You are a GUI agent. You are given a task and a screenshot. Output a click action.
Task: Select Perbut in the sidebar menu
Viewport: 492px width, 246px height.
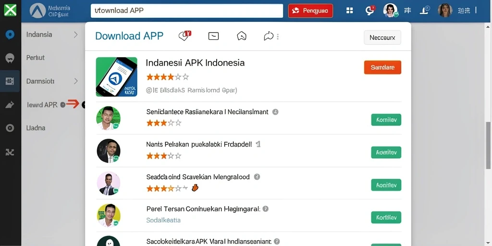(36, 58)
